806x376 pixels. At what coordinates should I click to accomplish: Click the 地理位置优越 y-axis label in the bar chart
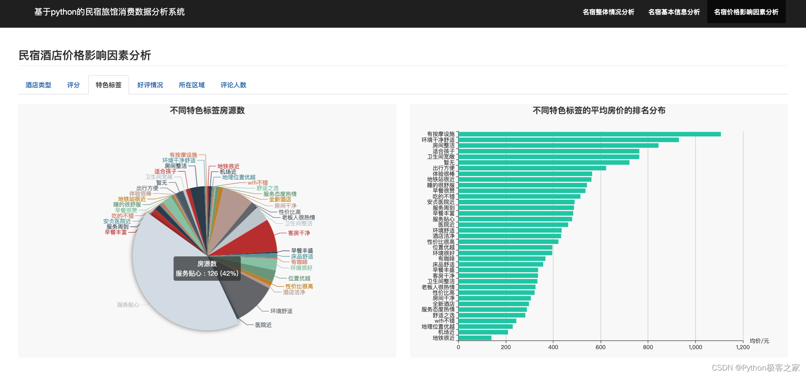click(x=438, y=326)
